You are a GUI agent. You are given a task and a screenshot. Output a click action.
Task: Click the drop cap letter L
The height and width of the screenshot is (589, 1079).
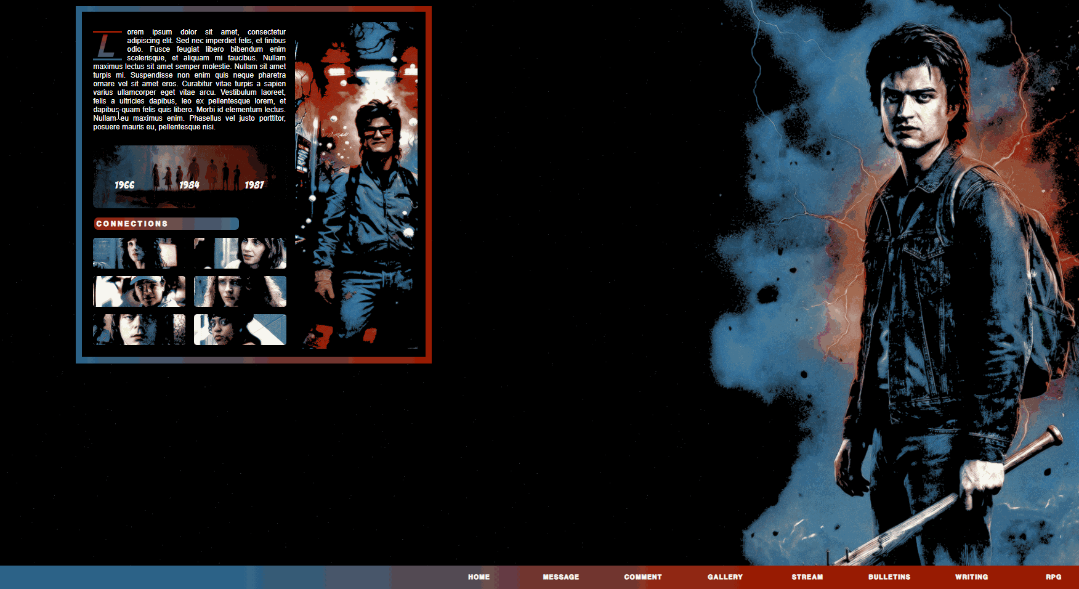tap(107, 46)
